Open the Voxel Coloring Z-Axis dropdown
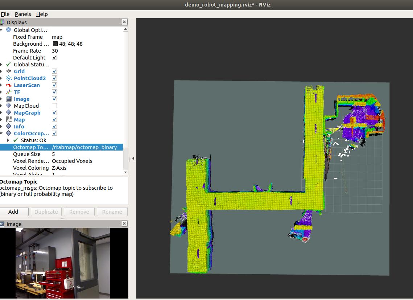This screenshot has width=413, height=300. click(x=86, y=168)
